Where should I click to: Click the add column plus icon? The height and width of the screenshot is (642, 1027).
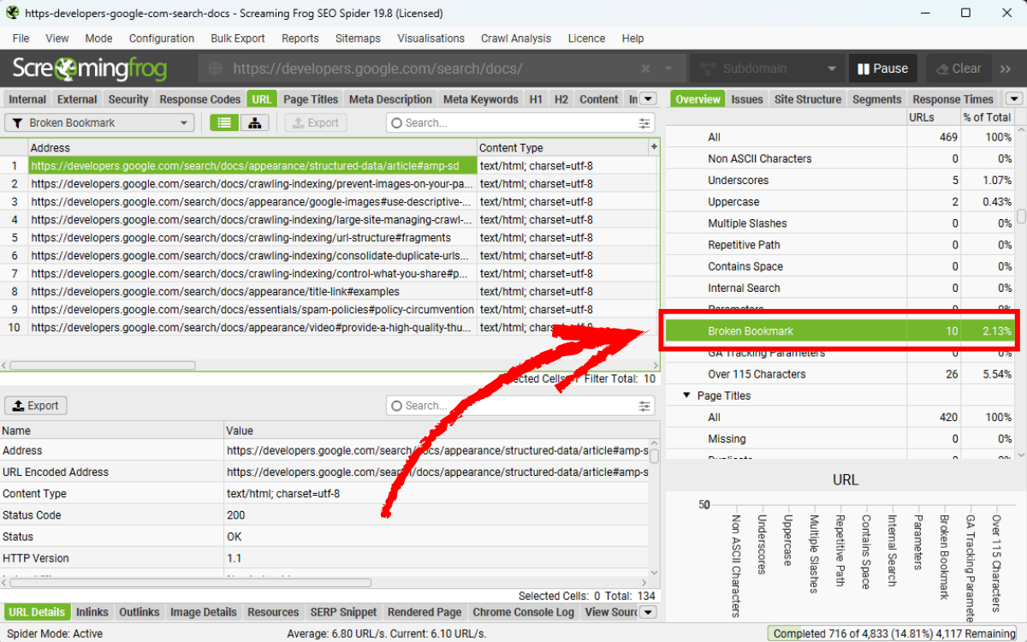pos(654,147)
